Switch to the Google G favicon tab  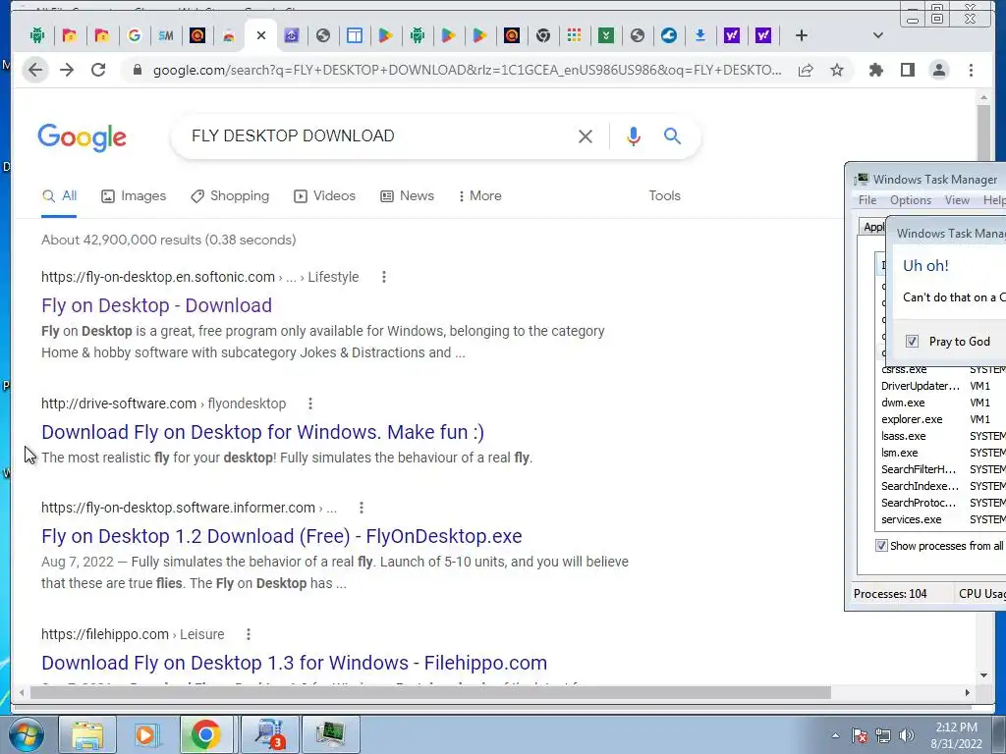coord(134,36)
